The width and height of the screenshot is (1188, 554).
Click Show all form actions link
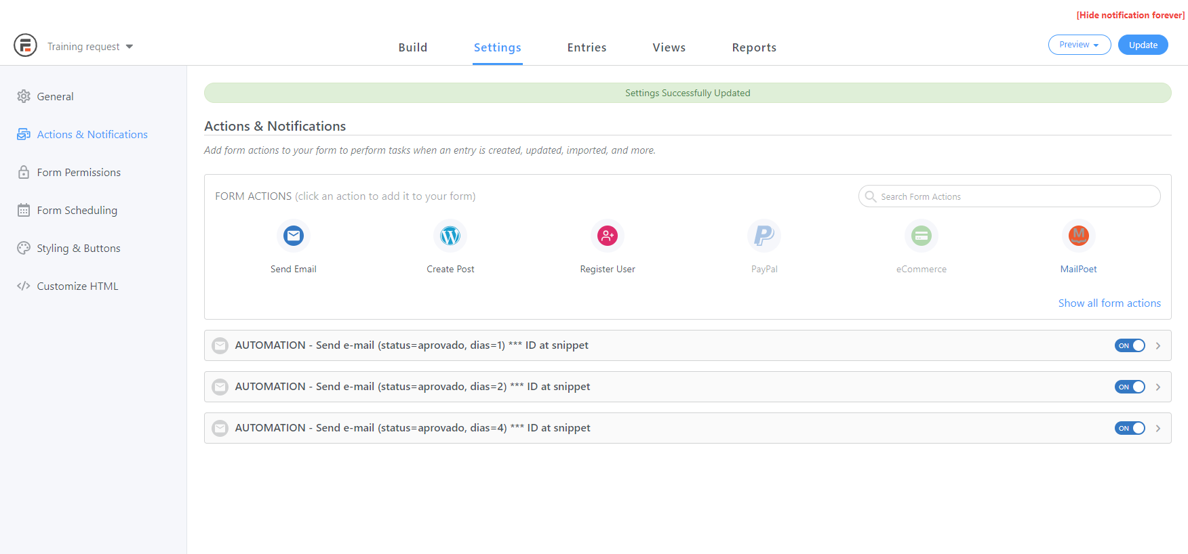coord(1109,303)
